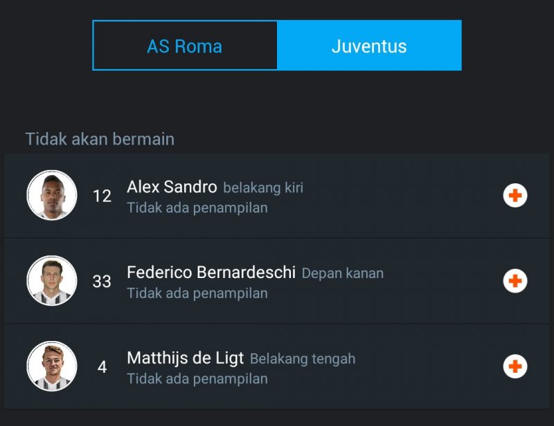Click the Federico Bernardeschi player name
This screenshot has height=426, width=554.
click(211, 272)
